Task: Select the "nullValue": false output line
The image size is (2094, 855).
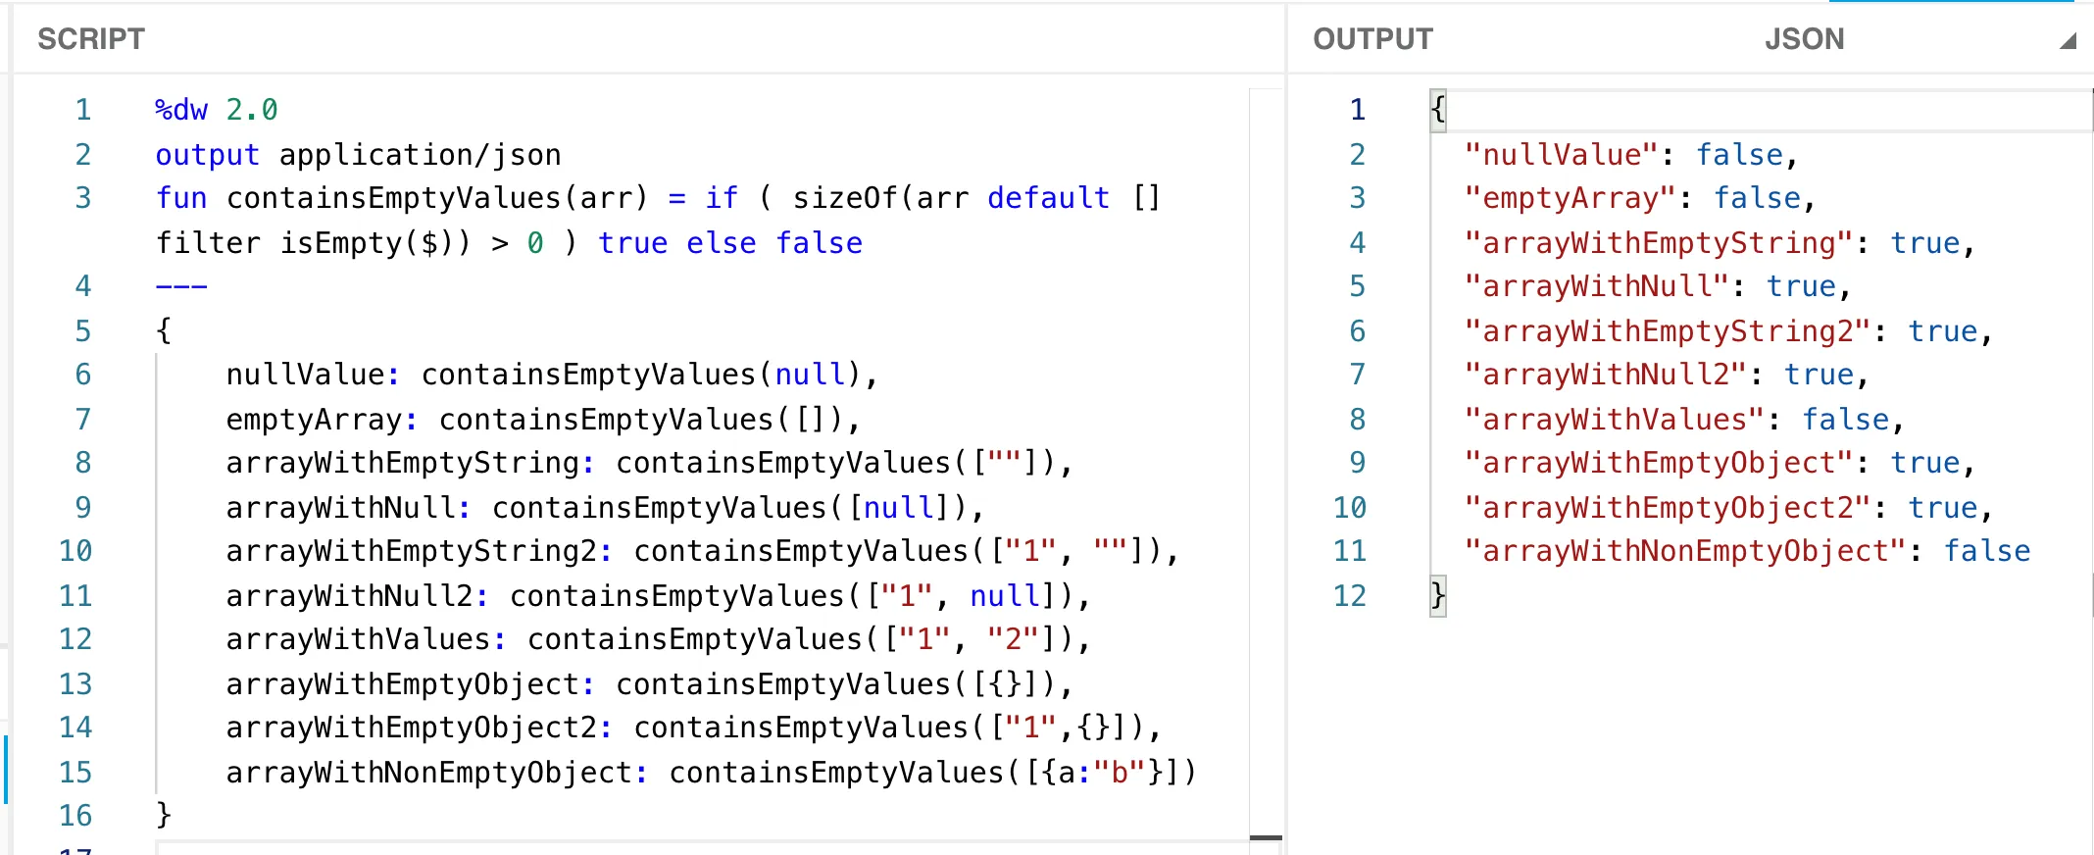Action: [x=1631, y=155]
